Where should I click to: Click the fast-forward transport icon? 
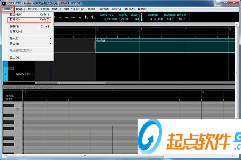73,18
